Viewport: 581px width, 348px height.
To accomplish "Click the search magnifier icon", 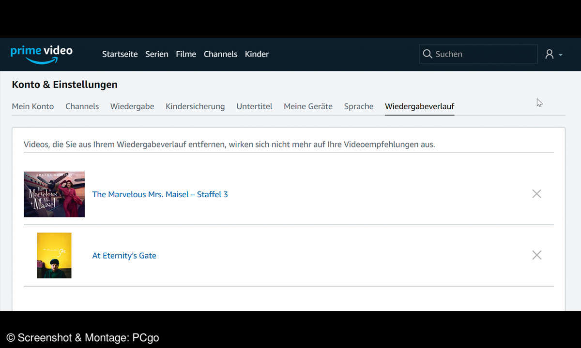I will coord(428,54).
